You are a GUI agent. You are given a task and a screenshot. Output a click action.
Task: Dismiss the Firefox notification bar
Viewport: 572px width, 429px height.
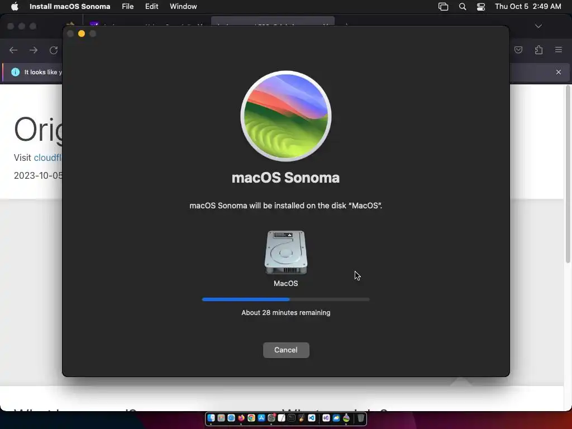coord(559,72)
